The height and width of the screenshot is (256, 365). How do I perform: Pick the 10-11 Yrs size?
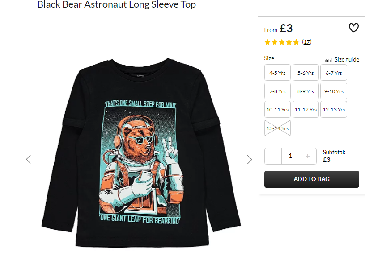277,109
